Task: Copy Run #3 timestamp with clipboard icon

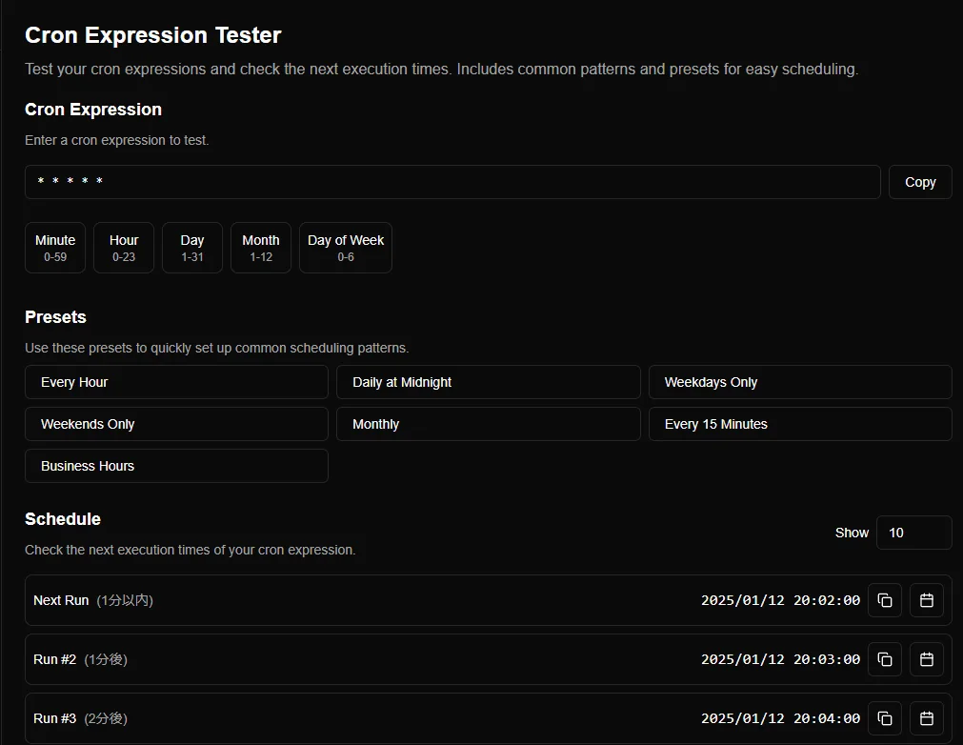Action: coord(884,718)
